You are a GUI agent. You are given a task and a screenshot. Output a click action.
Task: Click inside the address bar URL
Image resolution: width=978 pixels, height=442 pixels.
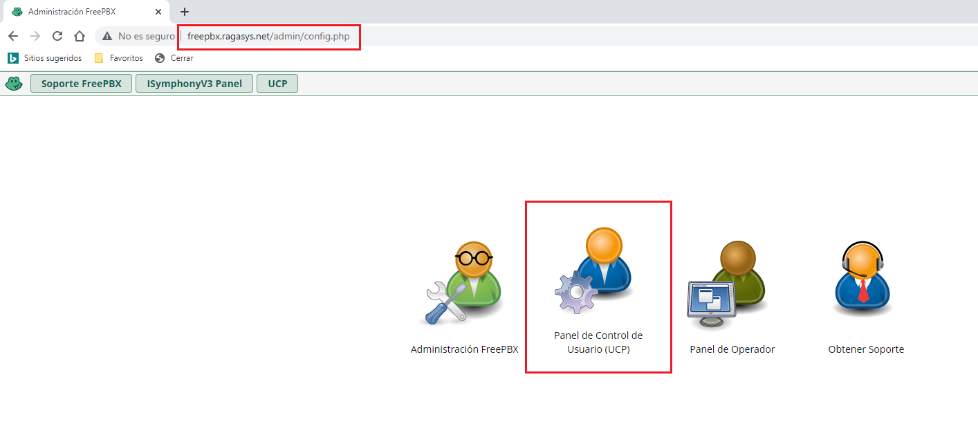(268, 36)
